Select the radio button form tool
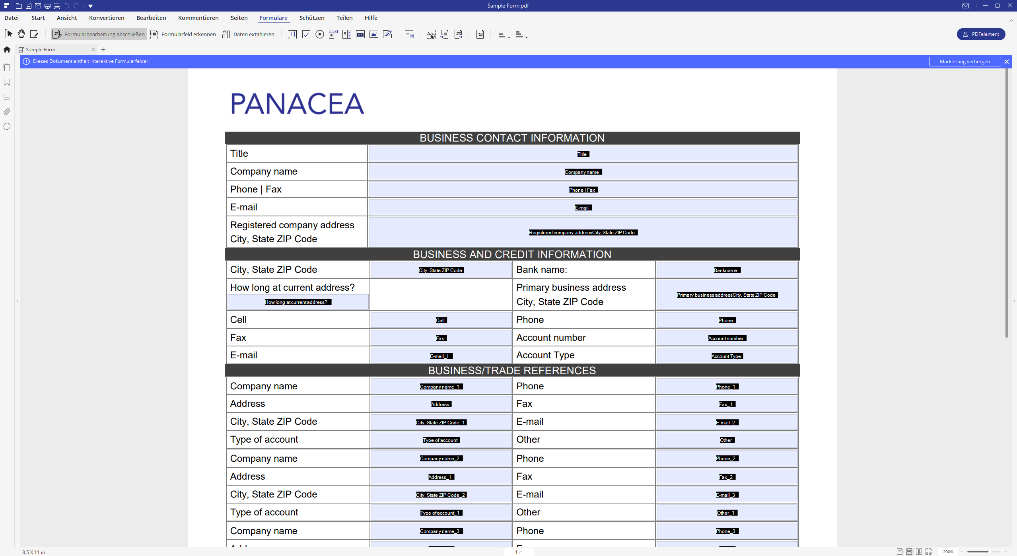Screen dimensions: 1017x556 point(320,34)
